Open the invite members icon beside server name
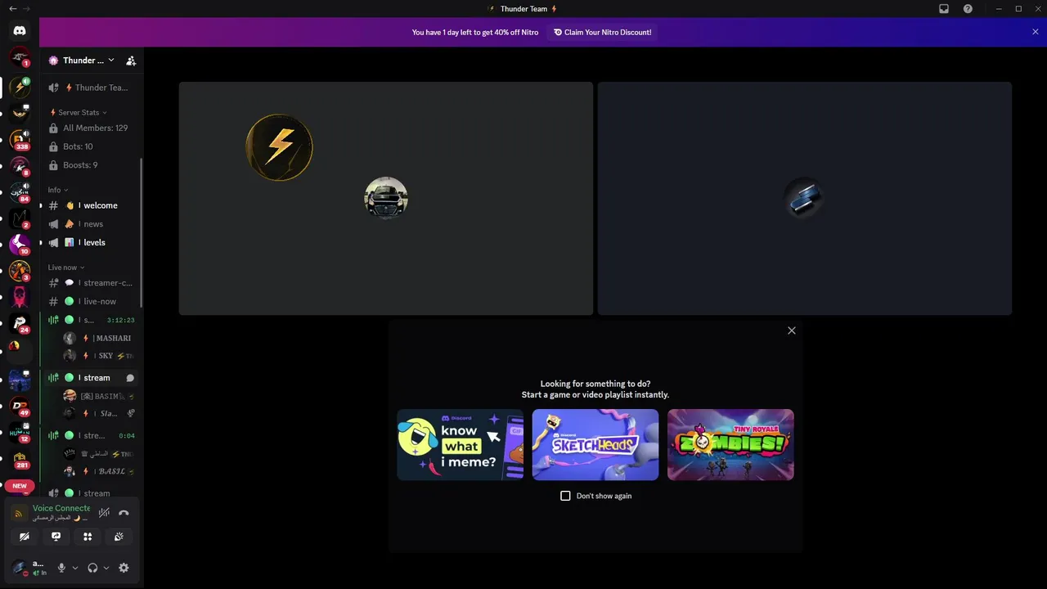 (x=131, y=61)
